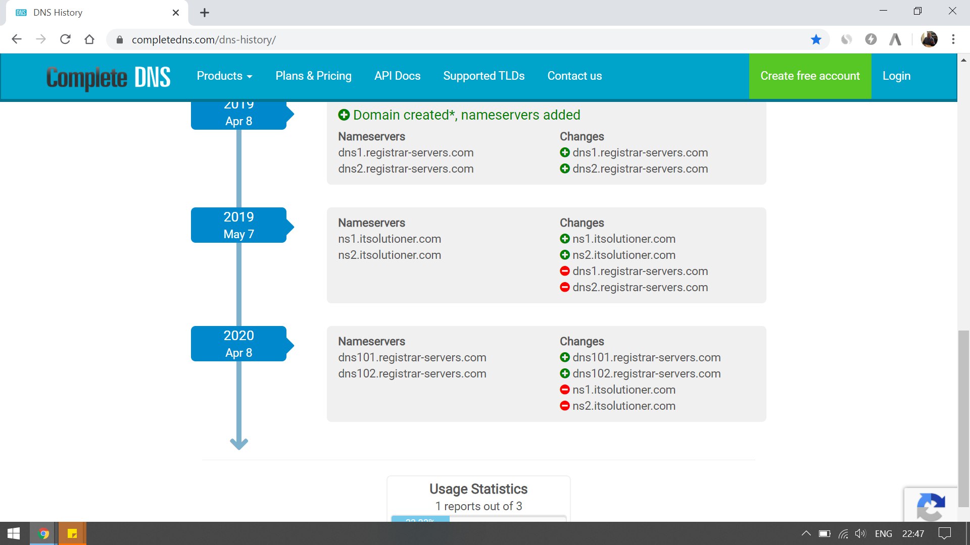The width and height of the screenshot is (970, 545).
Task: Open the browser home page
Action: click(x=89, y=39)
